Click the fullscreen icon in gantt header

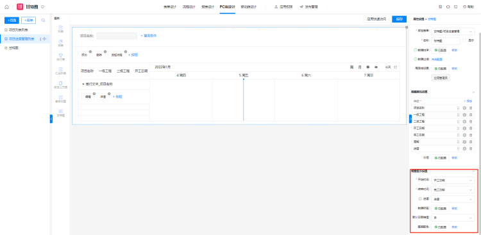[396, 67]
